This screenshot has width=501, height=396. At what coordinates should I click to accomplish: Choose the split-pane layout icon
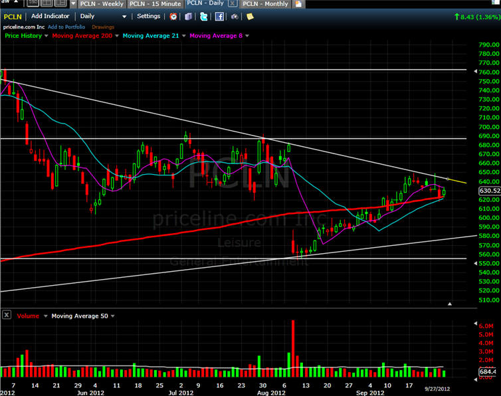click(x=60, y=3)
